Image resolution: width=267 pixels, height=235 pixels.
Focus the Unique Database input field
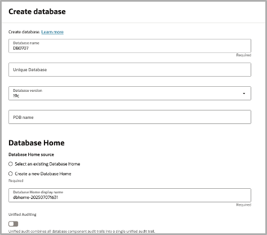point(130,70)
